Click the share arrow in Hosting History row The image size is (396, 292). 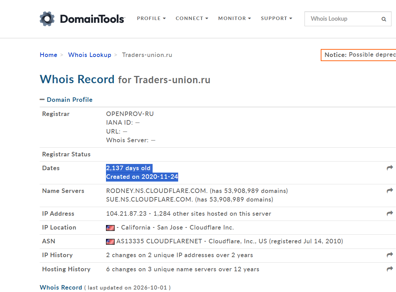click(x=390, y=269)
